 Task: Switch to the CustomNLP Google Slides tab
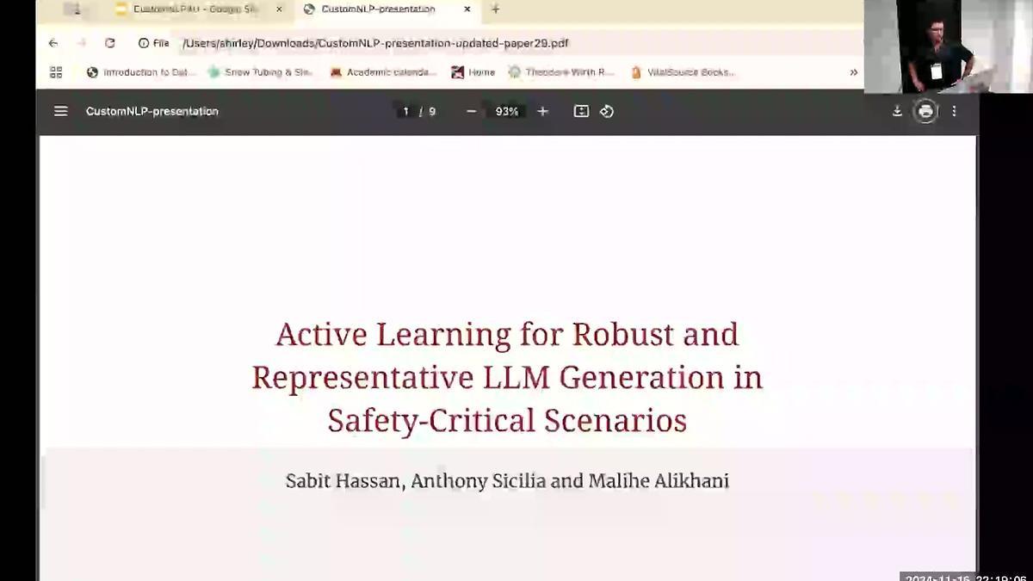coord(198,9)
